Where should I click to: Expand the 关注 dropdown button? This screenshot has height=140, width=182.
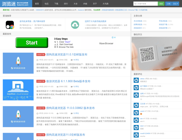176,4
